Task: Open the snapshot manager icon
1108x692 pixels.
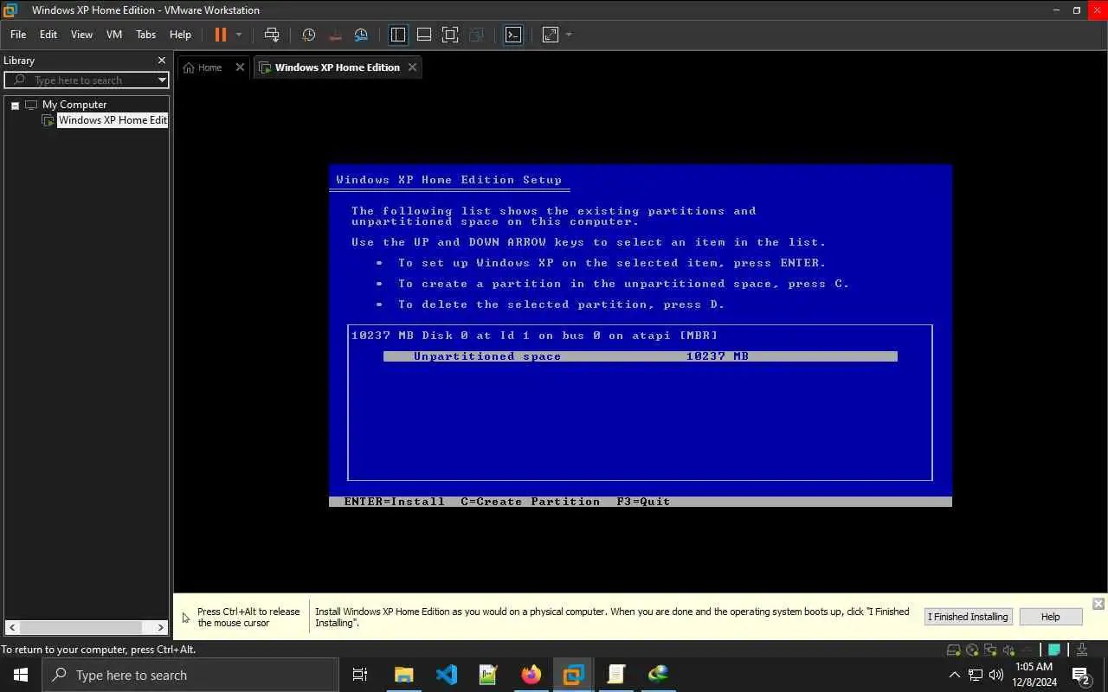Action: (362, 35)
